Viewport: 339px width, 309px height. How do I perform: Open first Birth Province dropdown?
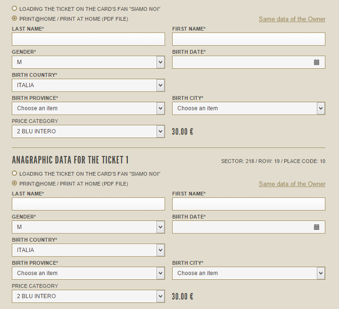coord(89,108)
